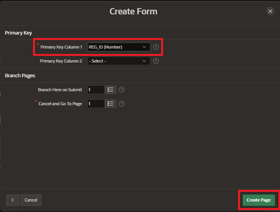Expand the Primary Key Column 1 dropdown
280x212 pixels.
(118, 47)
